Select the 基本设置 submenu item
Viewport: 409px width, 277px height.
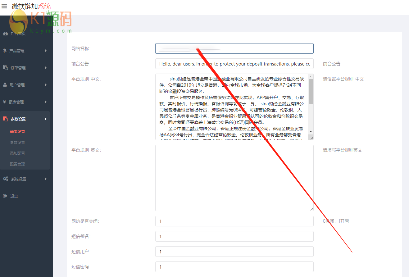pos(17,132)
